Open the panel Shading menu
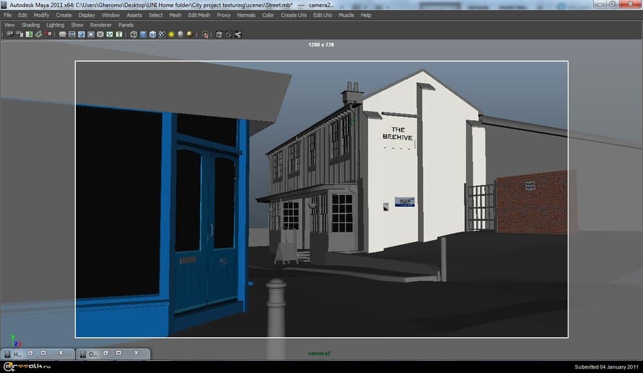 tap(31, 25)
